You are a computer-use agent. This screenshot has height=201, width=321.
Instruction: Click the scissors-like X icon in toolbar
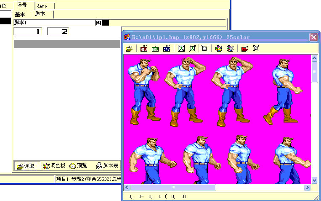(256, 48)
